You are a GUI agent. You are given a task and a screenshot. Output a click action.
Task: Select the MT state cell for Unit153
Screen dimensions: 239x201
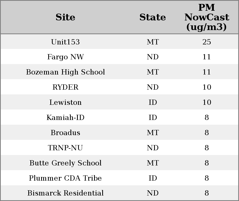pyautogui.click(x=153, y=42)
